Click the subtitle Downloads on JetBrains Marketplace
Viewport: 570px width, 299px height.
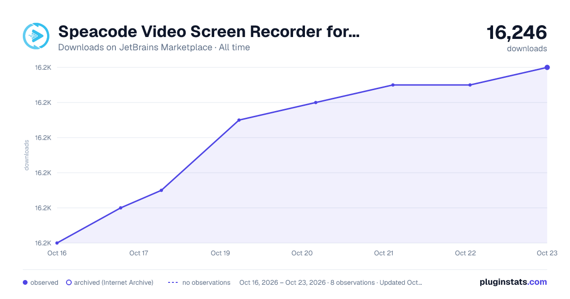pos(135,47)
